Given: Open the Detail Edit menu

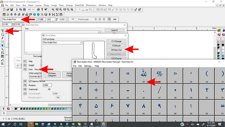Looking at the screenshot, I should coord(79,5).
